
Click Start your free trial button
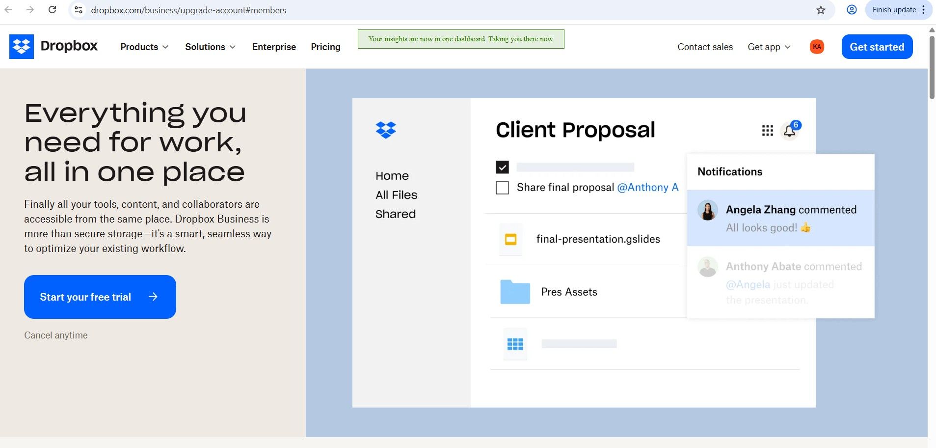click(100, 297)
